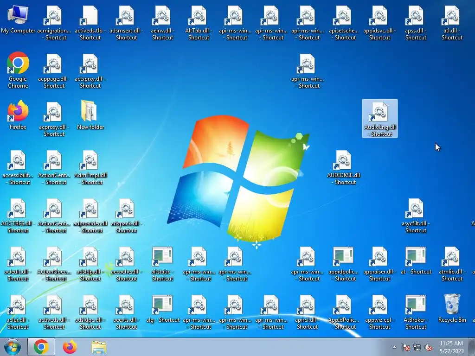Click the 'alg - Shortcut' icon

(162, 310)
